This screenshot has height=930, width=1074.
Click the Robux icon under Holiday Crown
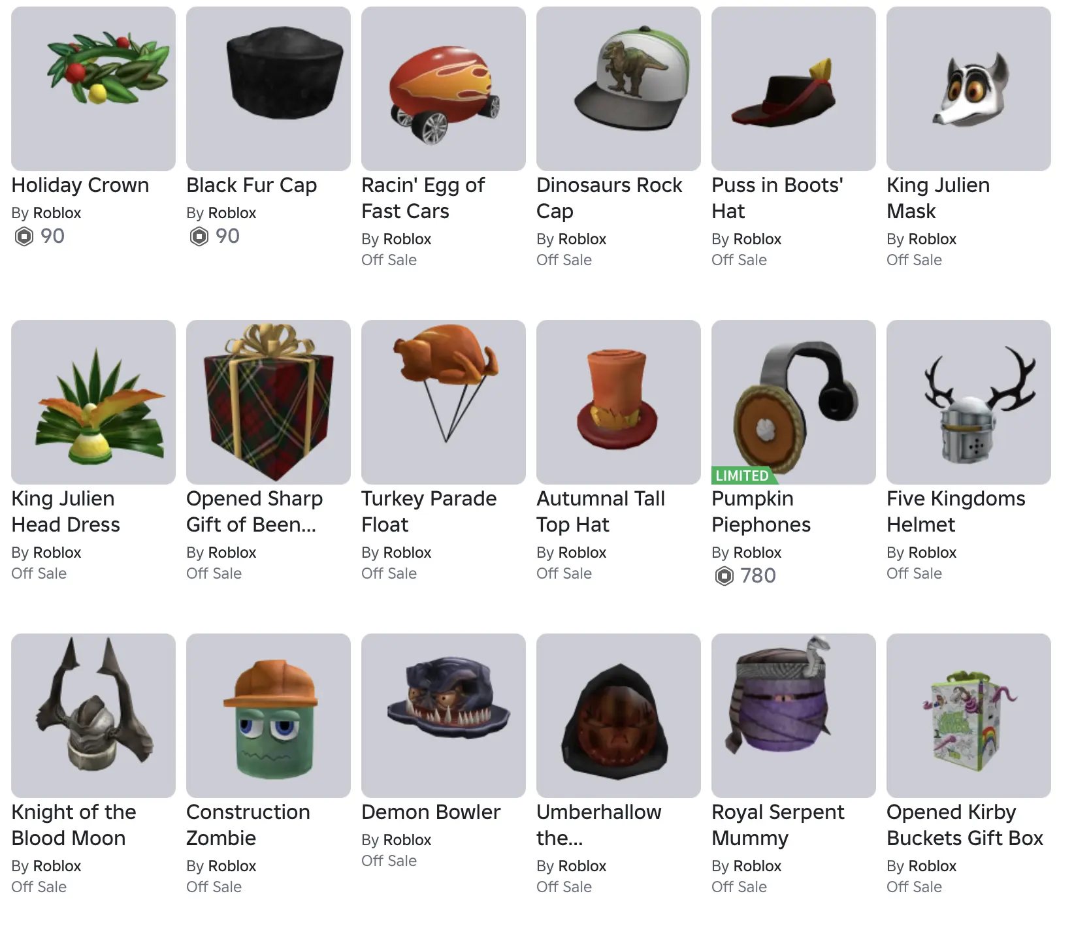(24, 236)
